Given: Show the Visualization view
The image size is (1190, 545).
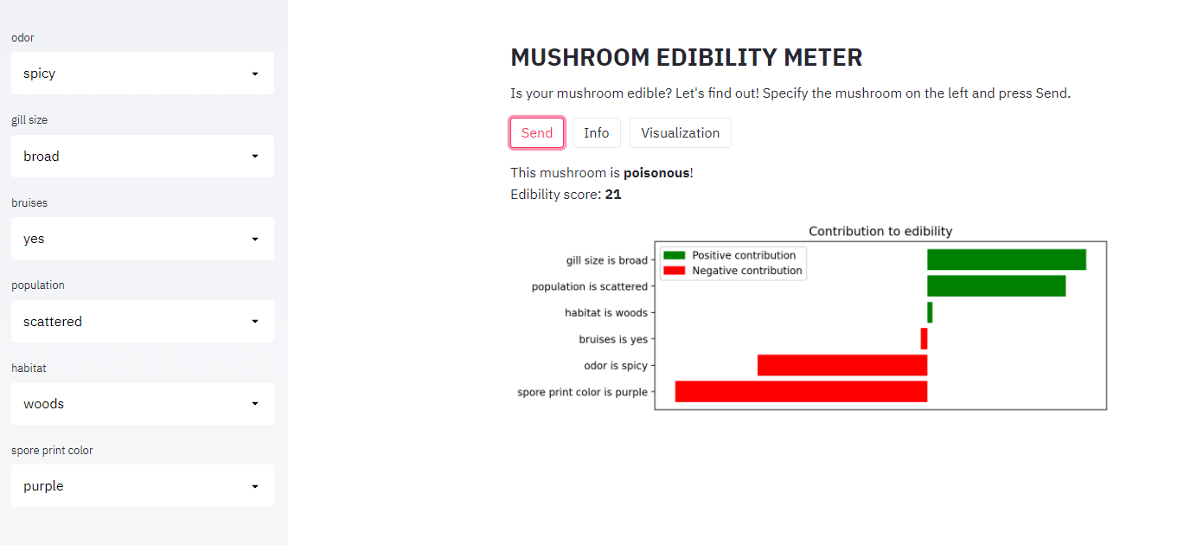Looking at the screenshot, I should 681,133.
